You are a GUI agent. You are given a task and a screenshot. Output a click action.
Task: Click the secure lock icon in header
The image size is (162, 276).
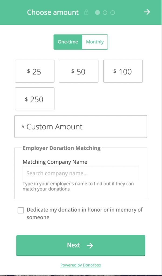pos(86,12)
